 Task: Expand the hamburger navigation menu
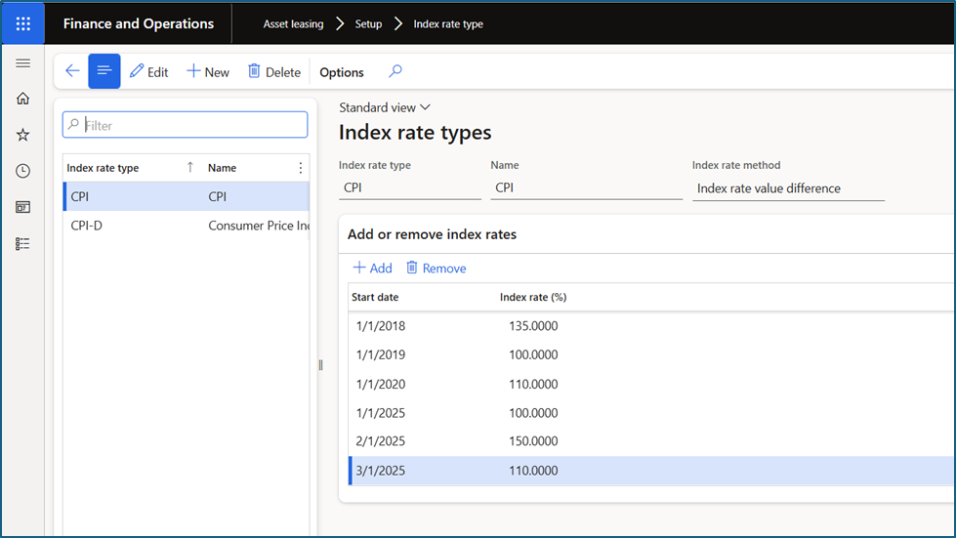click(23, 63)
